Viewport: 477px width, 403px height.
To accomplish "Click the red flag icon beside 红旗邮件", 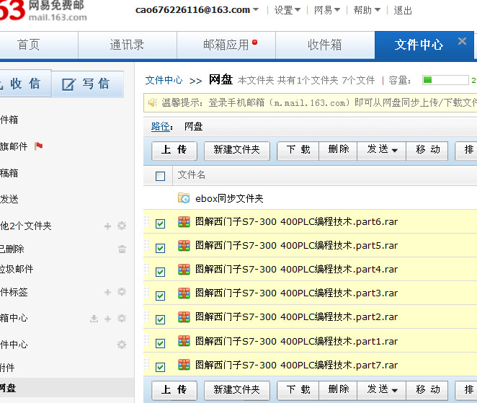I will (39, 146).
